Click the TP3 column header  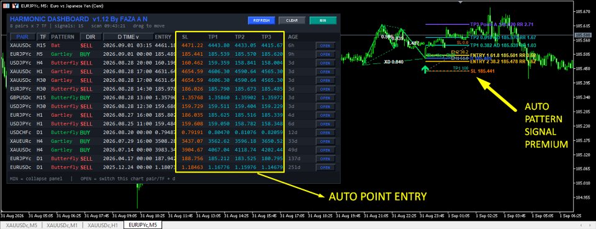(266, 37)
